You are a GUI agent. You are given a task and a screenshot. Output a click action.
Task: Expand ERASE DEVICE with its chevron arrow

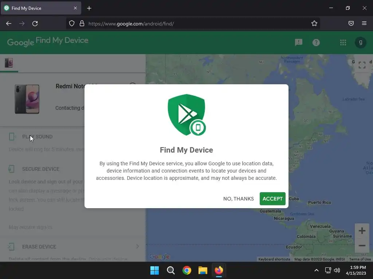point(137,246)
